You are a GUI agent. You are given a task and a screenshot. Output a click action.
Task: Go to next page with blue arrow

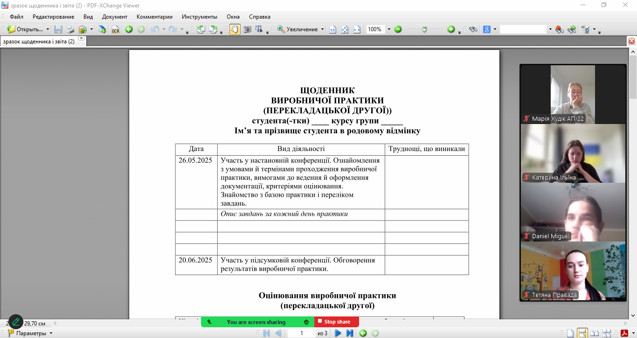tap(338, 333)
